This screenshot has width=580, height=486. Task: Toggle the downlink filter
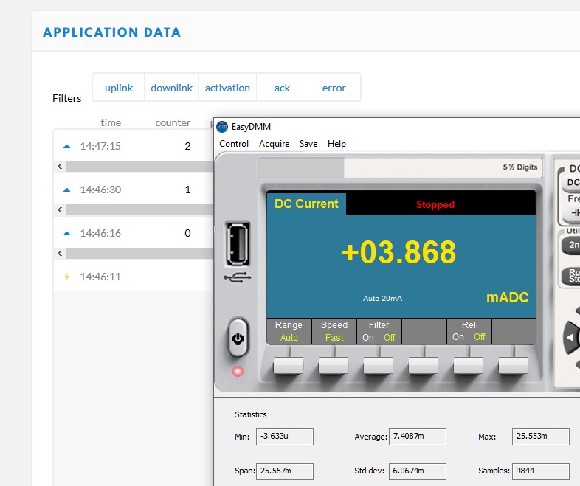tap(172, 88)
